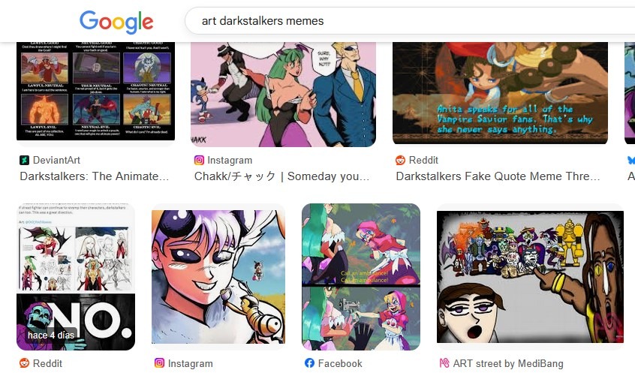
Task: Click the DeviantArt source icon
Action: 24,161
